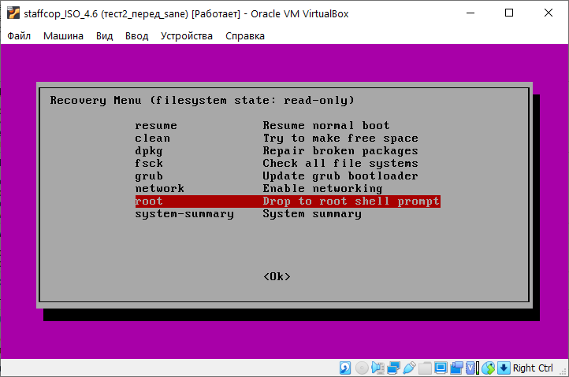Open the Справка menu

click(245, 36)
